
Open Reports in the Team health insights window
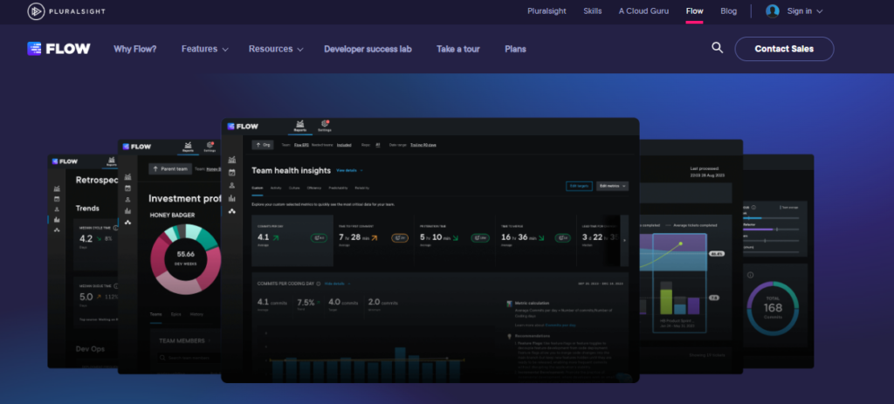coord(300,126)
